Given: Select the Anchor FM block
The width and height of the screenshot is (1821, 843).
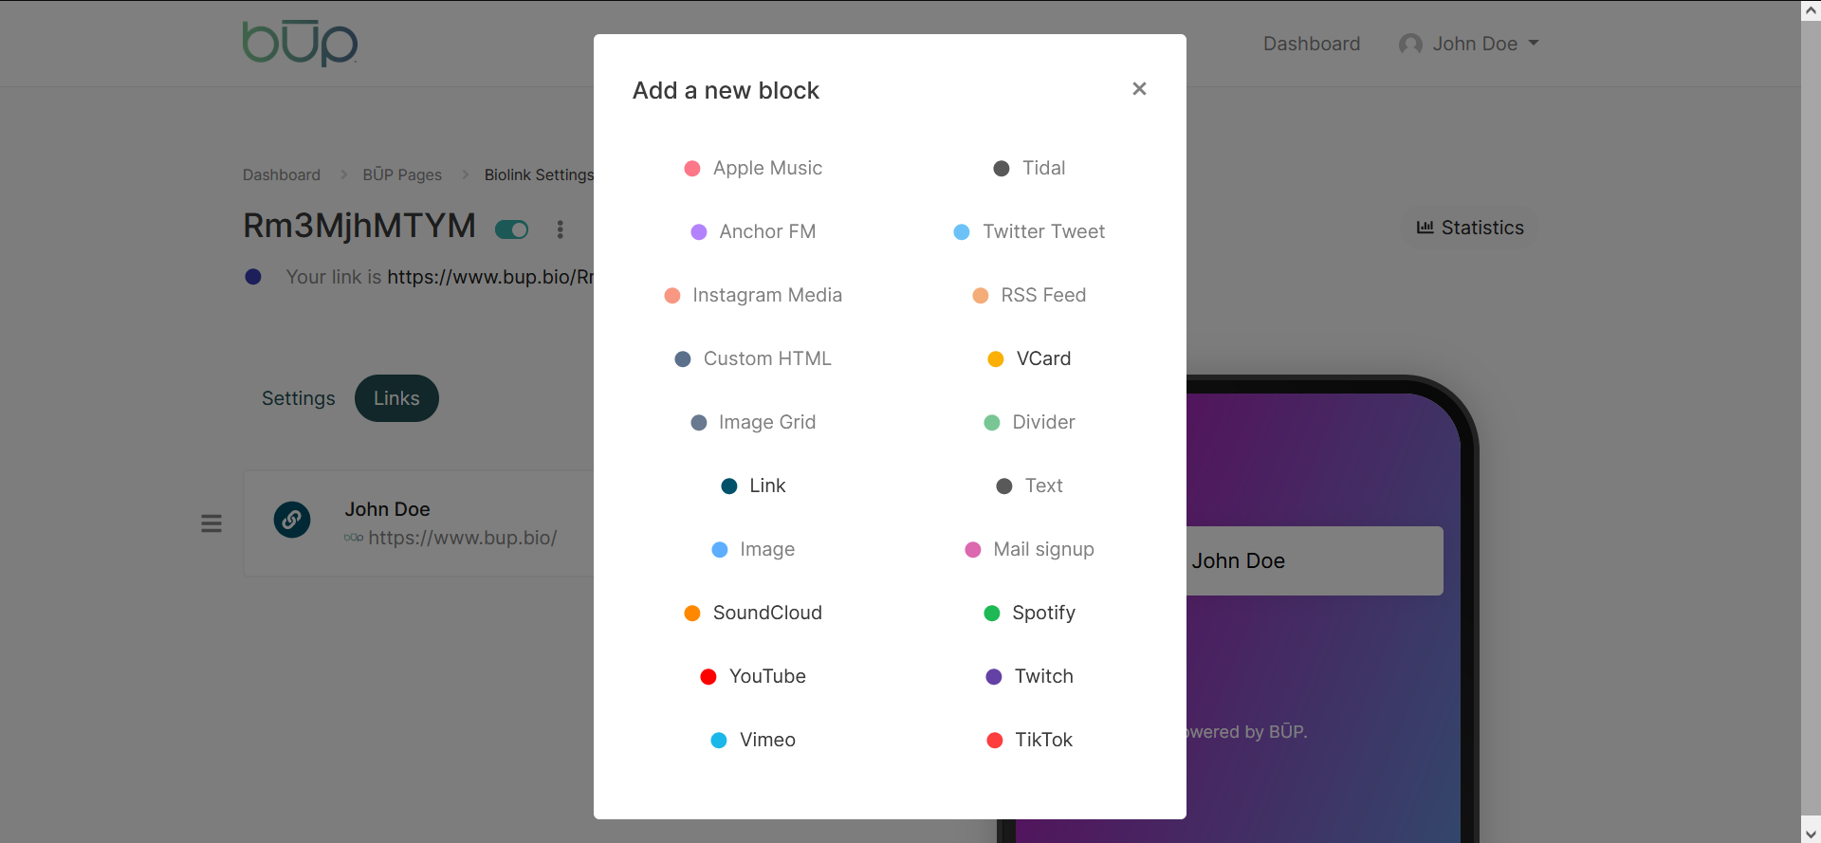Looking at the screenshot, I should coord(753,231).
